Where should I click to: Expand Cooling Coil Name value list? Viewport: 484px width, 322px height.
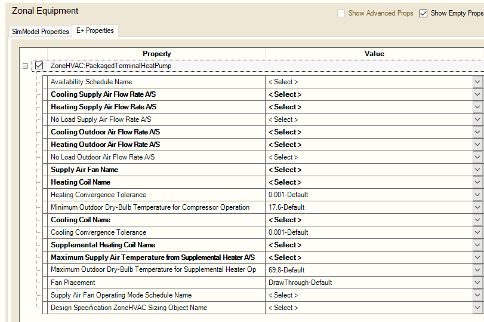pyautogui.click(x=477, y=220)
